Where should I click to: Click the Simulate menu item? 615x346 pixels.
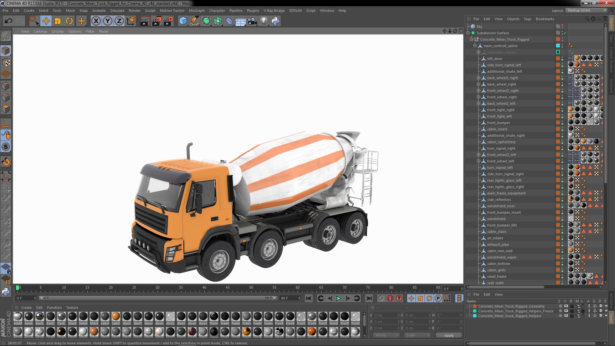point(117,11)
